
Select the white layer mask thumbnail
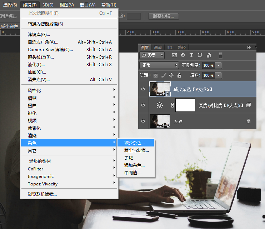pyautogui.click(x=185, y=105)
